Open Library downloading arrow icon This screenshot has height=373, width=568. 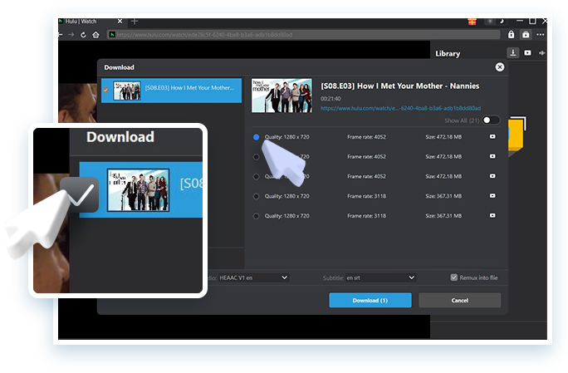513,53
